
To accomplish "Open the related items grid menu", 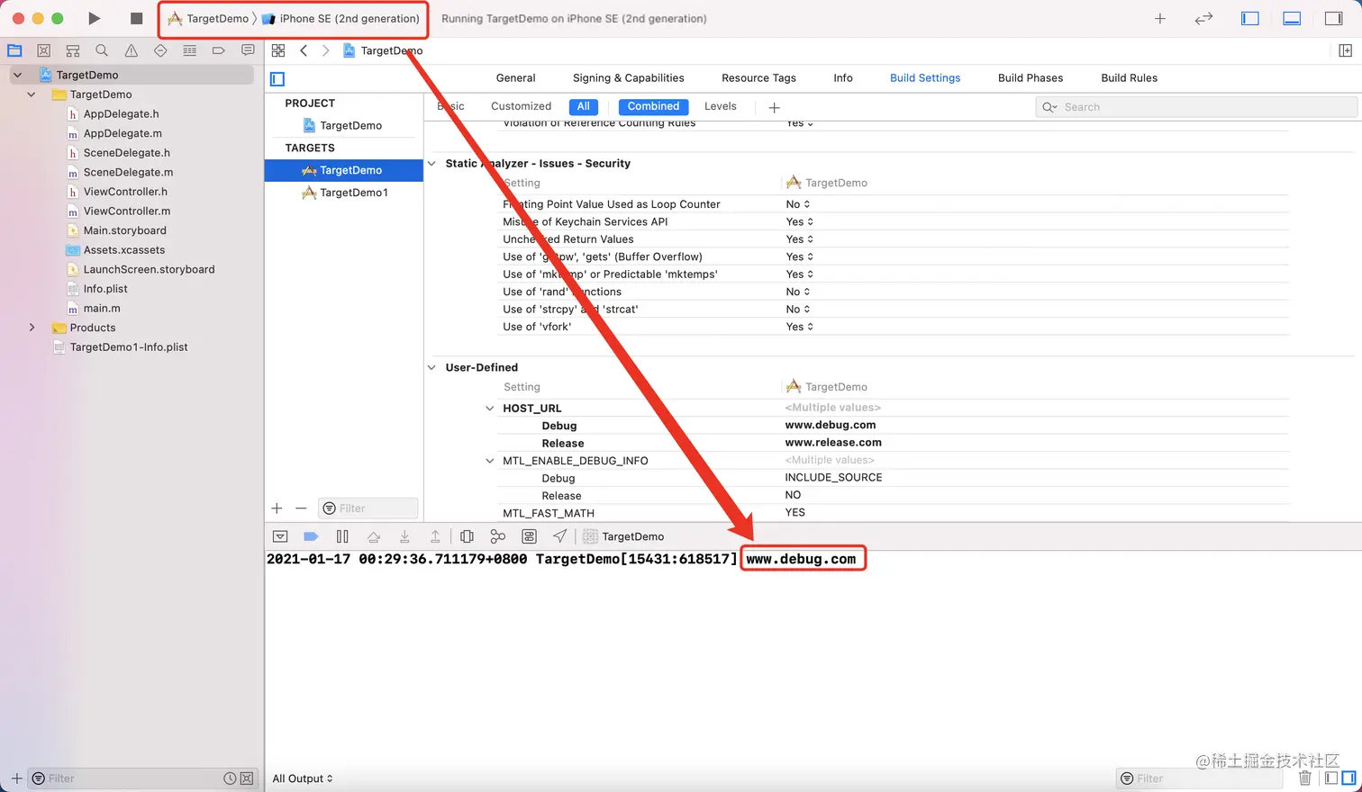I will click(x=278, y=51).
